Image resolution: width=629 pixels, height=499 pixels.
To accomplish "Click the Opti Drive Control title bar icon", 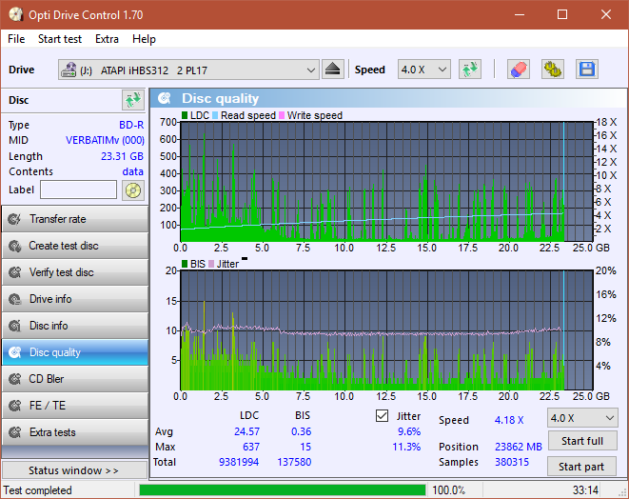I will tap(15, 15).
